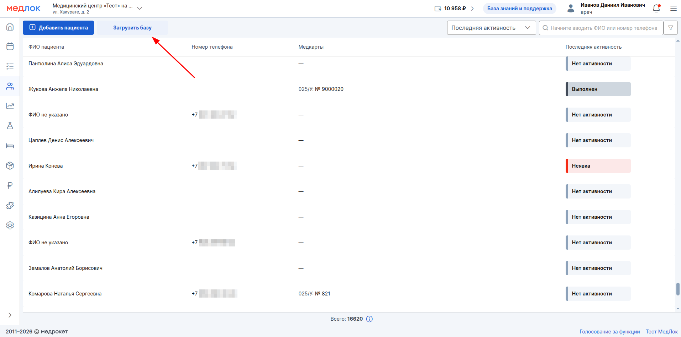681x337 pixels.
Task: Open the 'База знаний и поддержка' item
Action: point(519,9)
